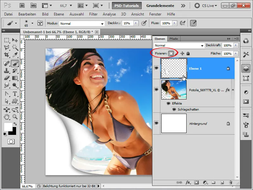Select the Gradient tool

click(x=15, y=78)
